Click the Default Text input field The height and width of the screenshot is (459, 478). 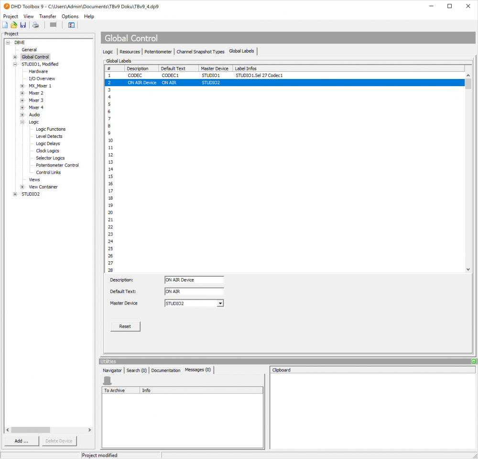(194, 291)
